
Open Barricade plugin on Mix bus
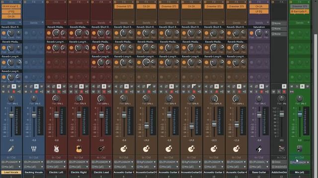tap(300, 11)
